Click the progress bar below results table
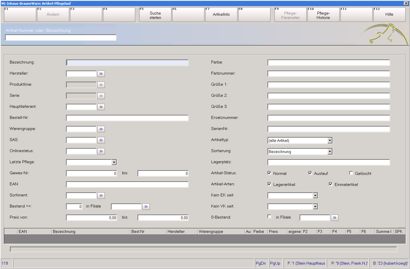The height and width of the screenshot is (269, 410). pos(203,249)
